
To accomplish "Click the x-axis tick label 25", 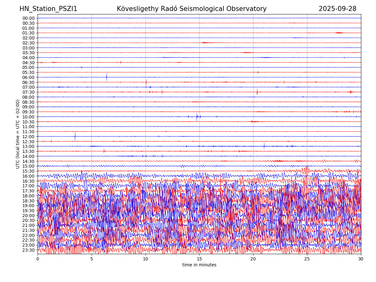I will (x=307, y=259).
